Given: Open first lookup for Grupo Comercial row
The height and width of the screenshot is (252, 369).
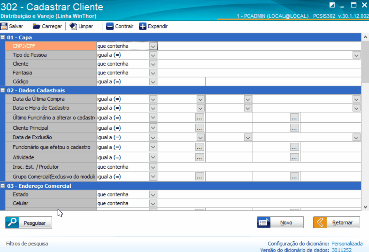Looking at the screenshot, I should [x=199, y=177].
